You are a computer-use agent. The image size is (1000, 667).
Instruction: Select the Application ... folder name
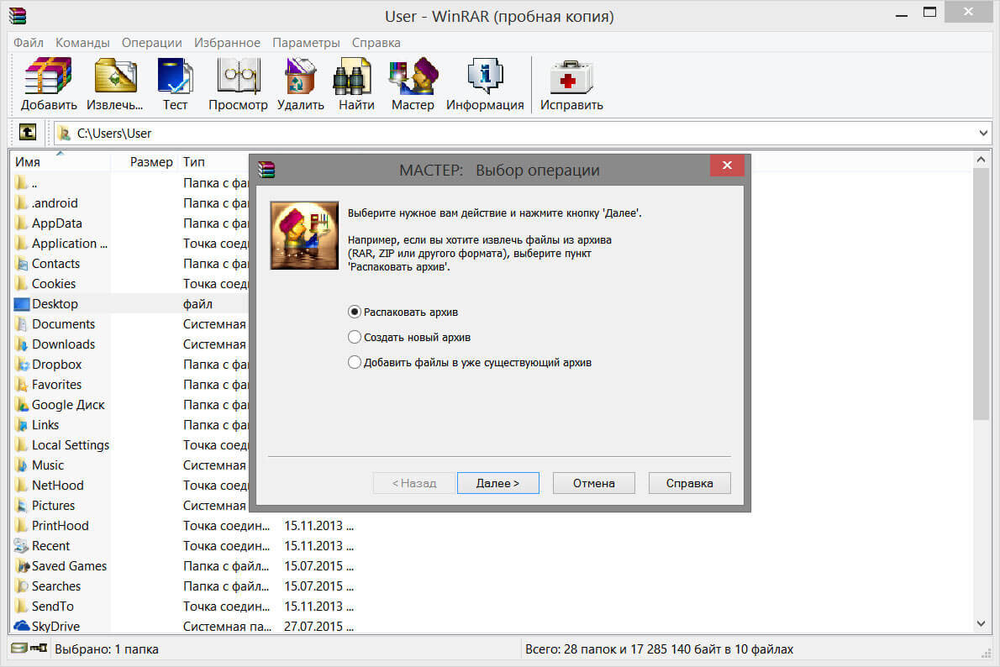[x=70, y=244]
